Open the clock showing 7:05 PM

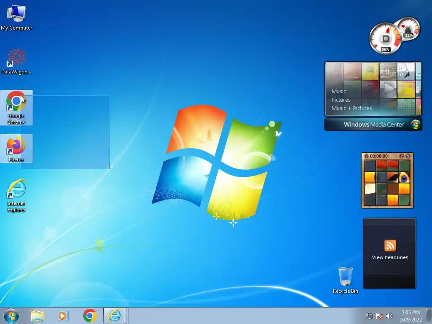[x=410, y=316]
